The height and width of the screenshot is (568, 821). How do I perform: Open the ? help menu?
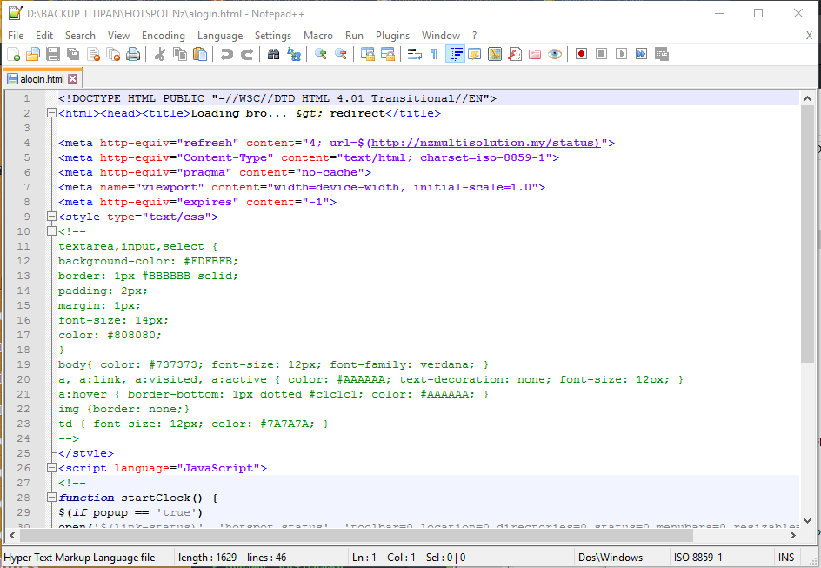coord(474,36)
